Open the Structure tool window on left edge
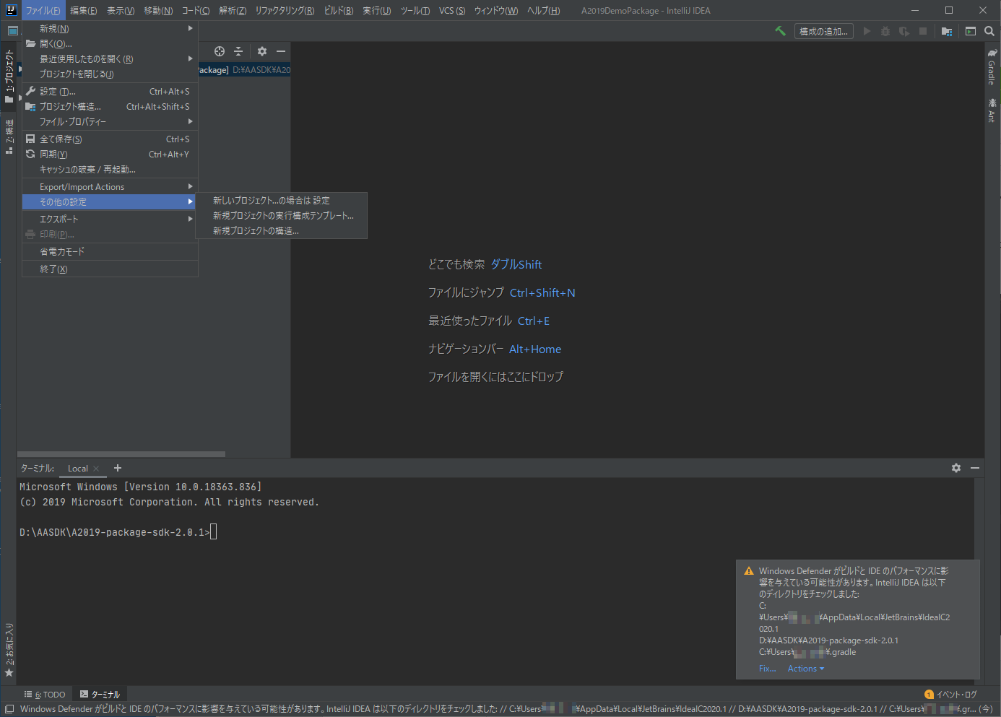Image resolution: width=1001 pixels, height=717 pixels. click(9, 136)
